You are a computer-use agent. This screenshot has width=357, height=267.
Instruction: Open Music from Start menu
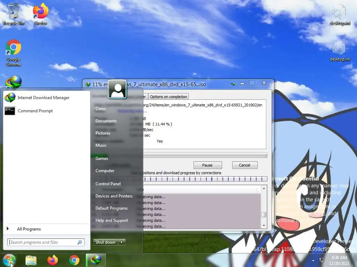(101, 145)
